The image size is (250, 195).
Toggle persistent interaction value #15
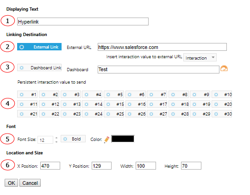coord(114,104)
